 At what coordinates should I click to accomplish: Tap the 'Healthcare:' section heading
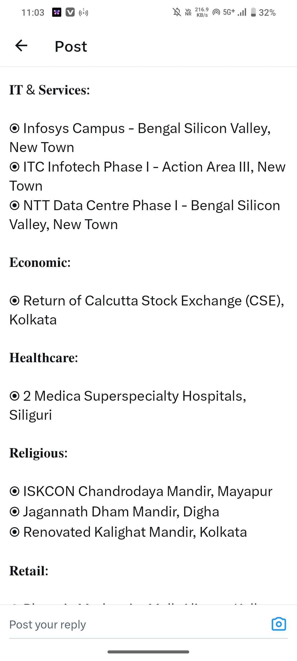pyautogui.click(x=44, y=358)
